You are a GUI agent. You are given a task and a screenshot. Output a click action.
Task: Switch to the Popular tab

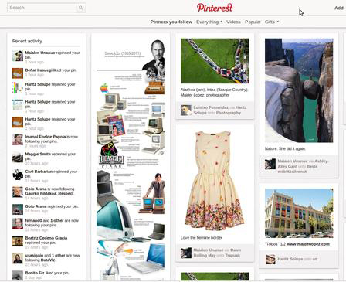point(253,22)
